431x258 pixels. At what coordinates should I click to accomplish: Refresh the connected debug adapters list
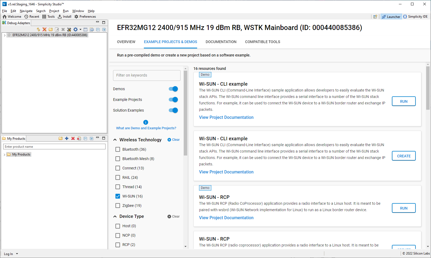coord(38,29)
